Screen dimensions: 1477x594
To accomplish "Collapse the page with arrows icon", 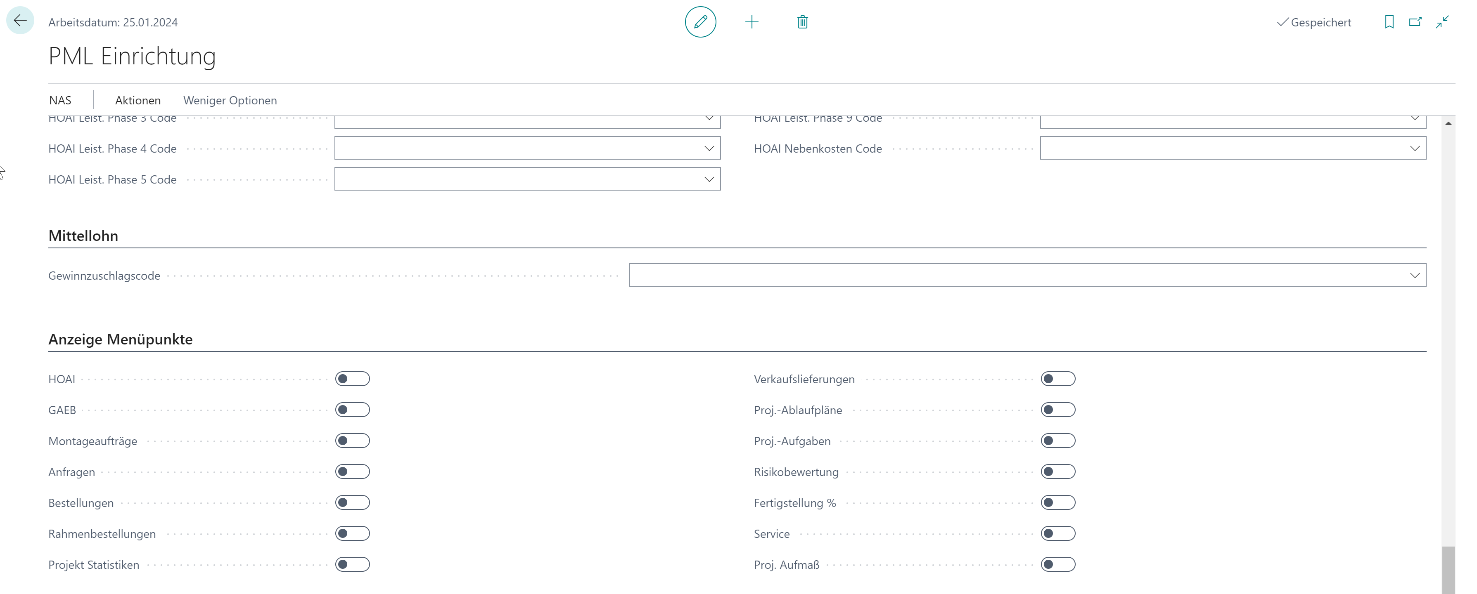I will pyautogui.click(x=1442, y=22).
